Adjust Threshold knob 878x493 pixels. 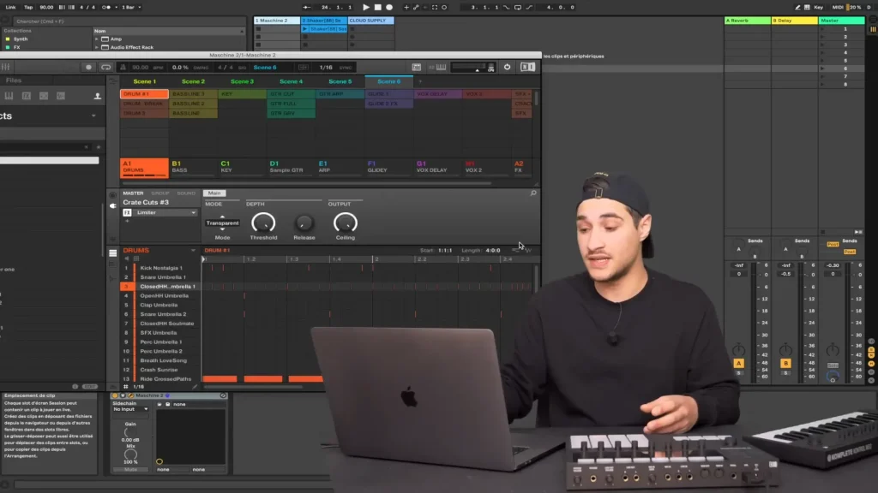point(263,223)
